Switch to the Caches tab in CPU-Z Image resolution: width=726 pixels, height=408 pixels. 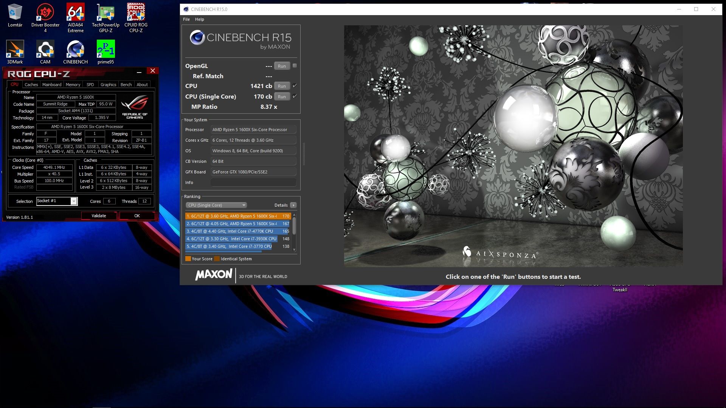coord(31,85)
